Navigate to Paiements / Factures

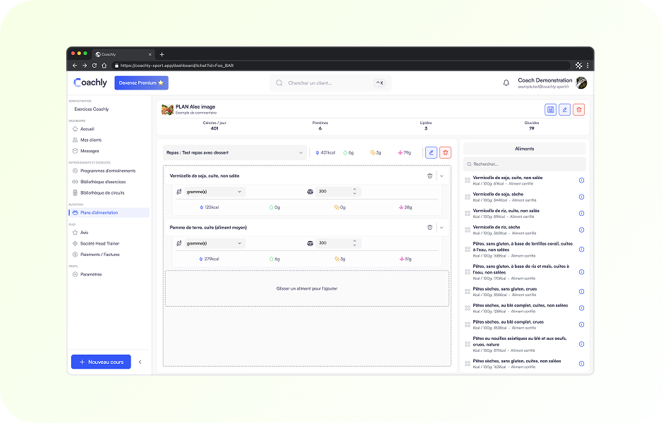[x=99, y=255]
